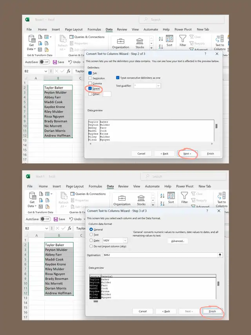The width and height of the screenshot is (251, 335).
Task: Enable the Semicolon delimiter checkbox
Action: (x=91, y=78)
